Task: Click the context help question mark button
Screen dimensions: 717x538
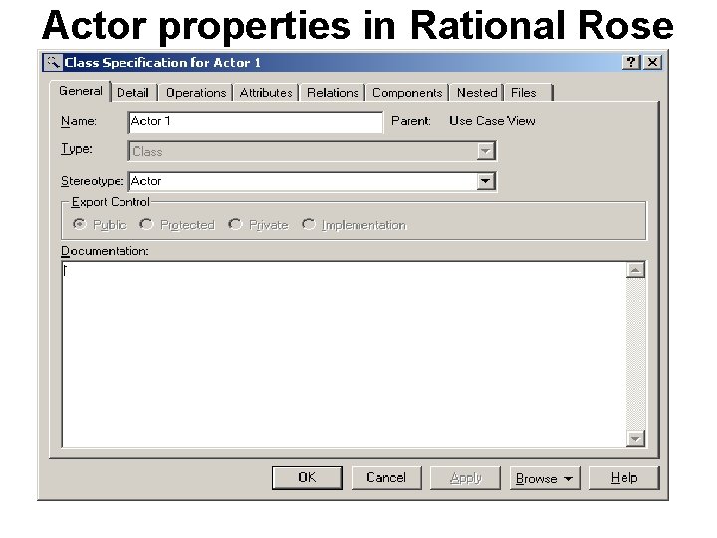Action: (631, 62)
